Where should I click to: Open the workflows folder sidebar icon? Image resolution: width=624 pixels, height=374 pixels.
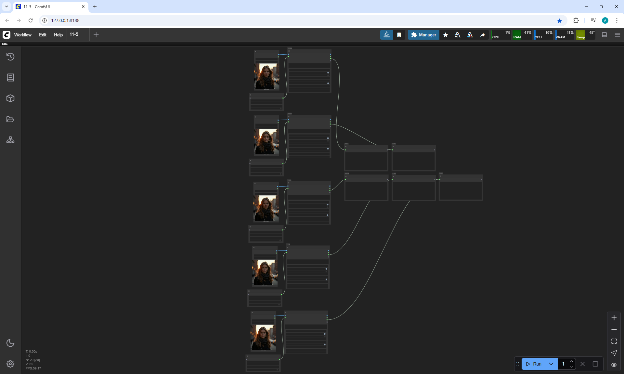point(10,119)
